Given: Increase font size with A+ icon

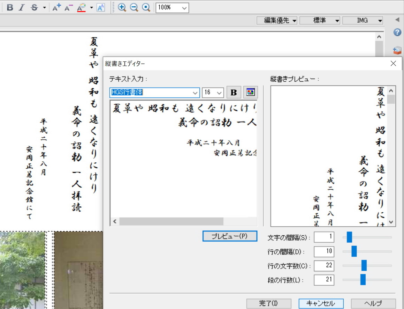Looking at the screenshot, I should [57, 7].
